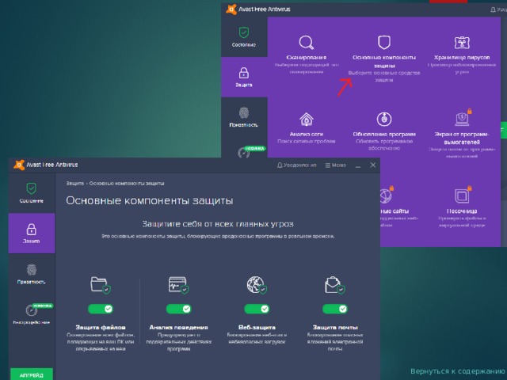Open Быстродействие speedometer tab in front window

(x=32, y=314)
